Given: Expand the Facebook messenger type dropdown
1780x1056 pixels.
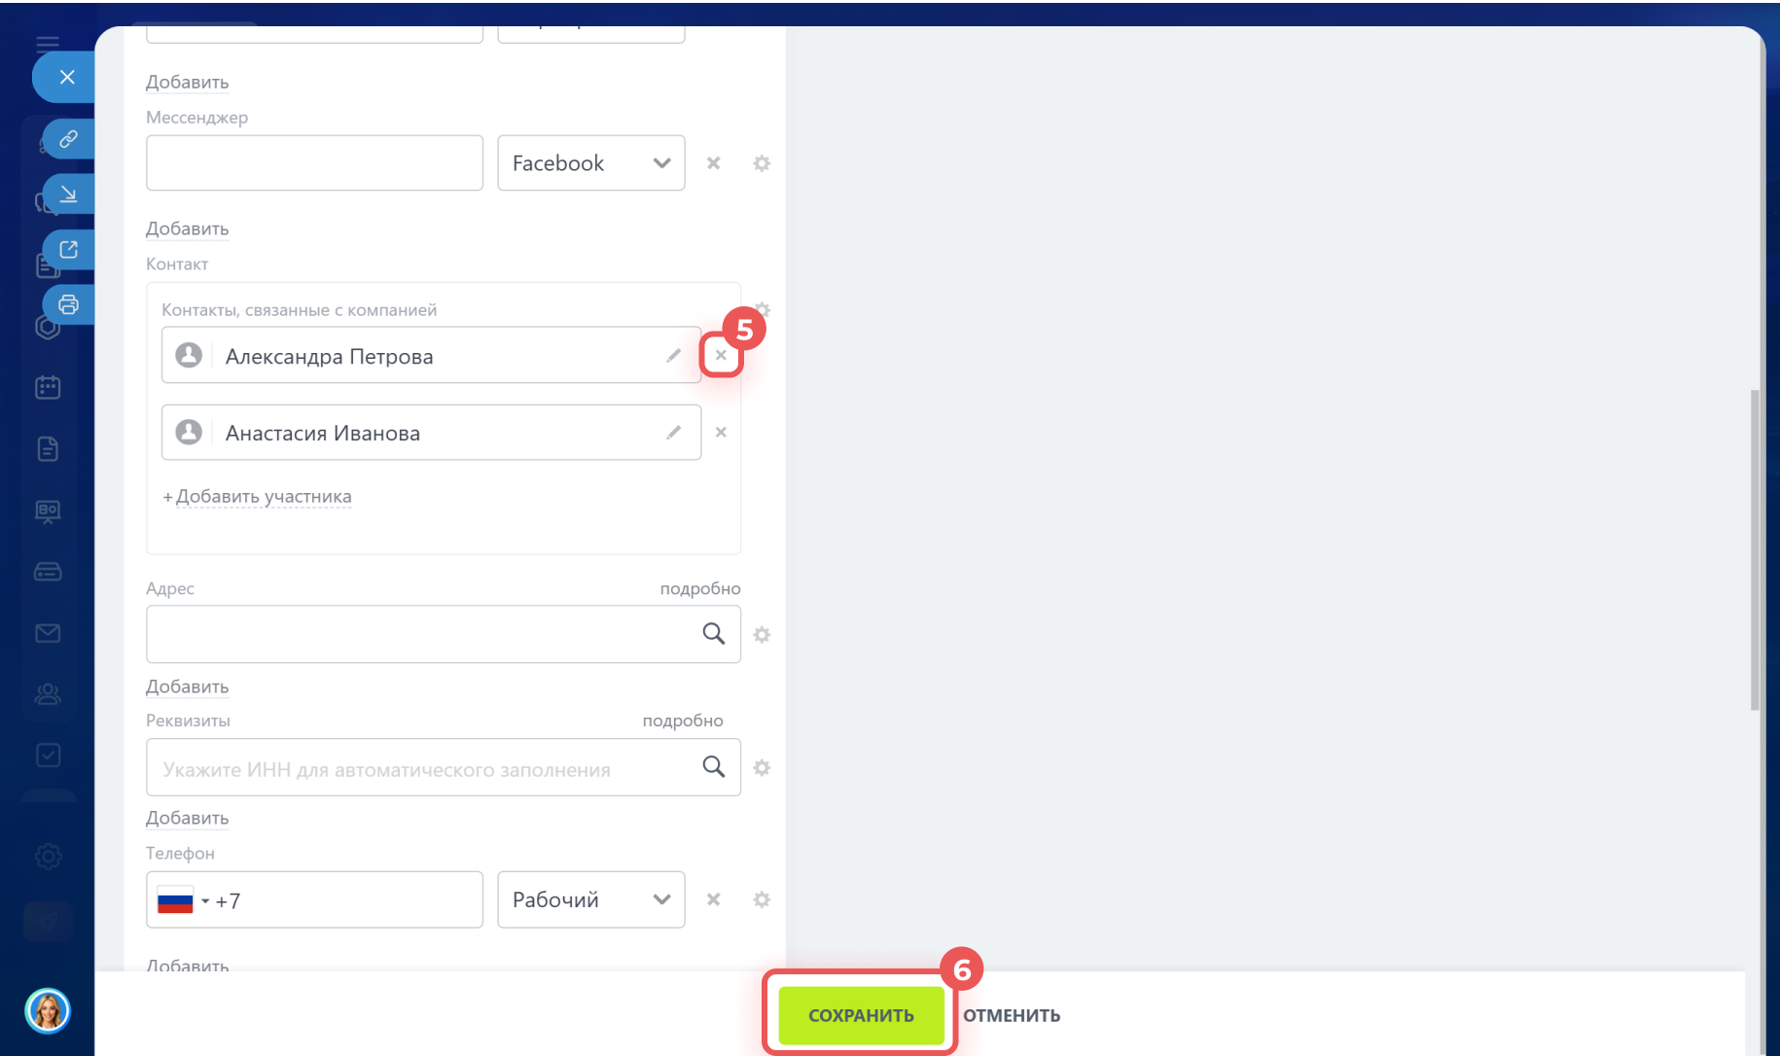Looking at the screenshot, I should 591,163.
